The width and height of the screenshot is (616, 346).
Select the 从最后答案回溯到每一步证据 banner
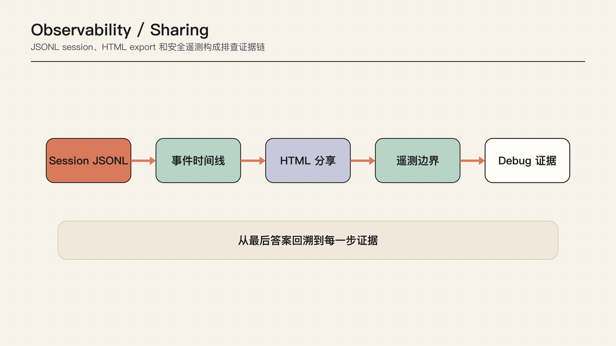308,240
